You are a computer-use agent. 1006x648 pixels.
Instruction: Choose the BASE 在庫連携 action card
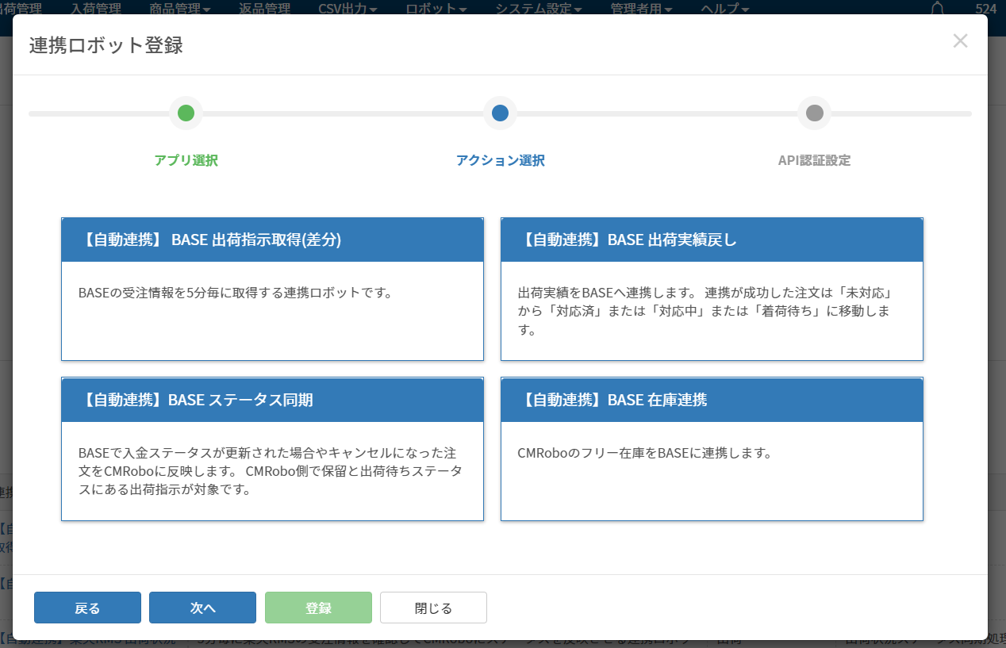coord(712,449)
